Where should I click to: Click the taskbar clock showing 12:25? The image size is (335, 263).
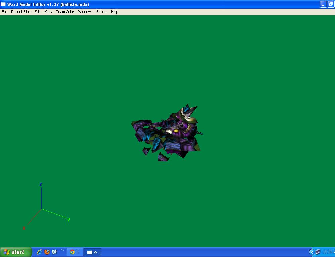tap(329, 252)
